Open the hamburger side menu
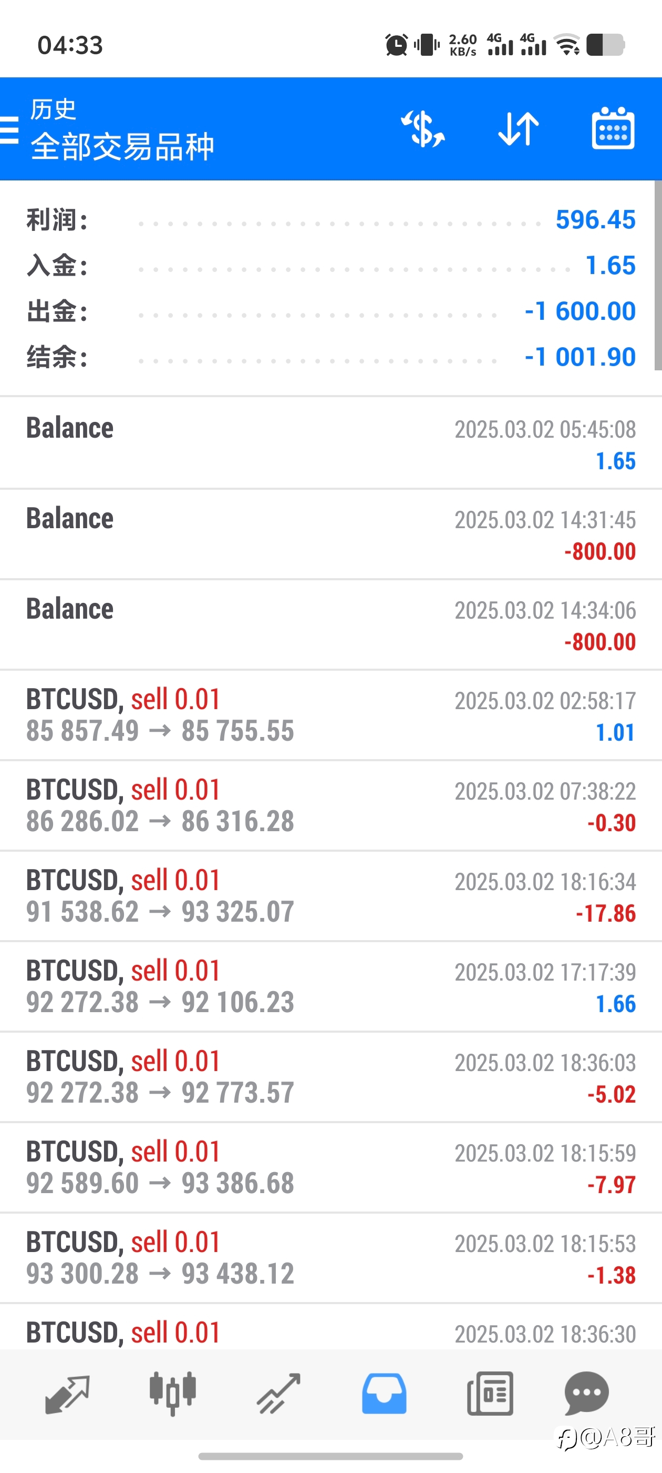Viewport: 662px width, 1473px height. 9,129
